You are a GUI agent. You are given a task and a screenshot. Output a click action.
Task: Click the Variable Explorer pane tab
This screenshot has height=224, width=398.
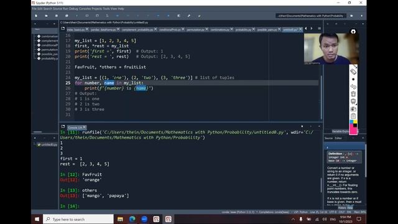click(340, 131)
